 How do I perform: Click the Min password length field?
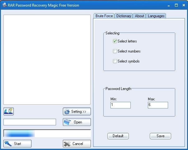point(120,105)
